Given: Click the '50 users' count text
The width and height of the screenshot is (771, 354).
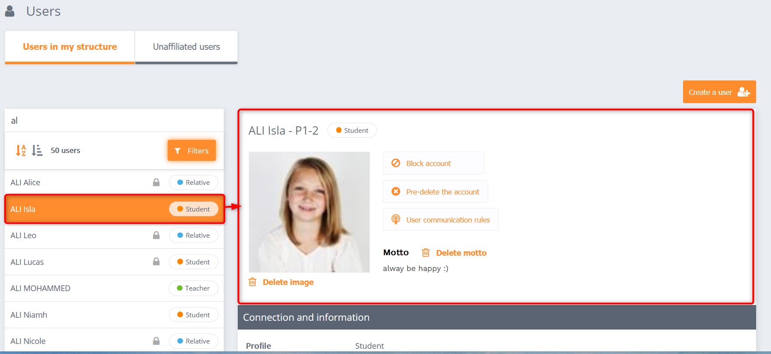Looking at the screenshot, I should point(65,150).
